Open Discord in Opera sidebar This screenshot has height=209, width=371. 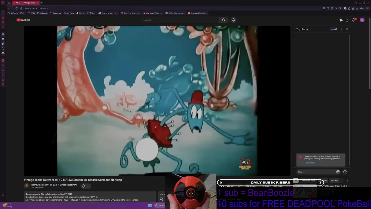3,53
